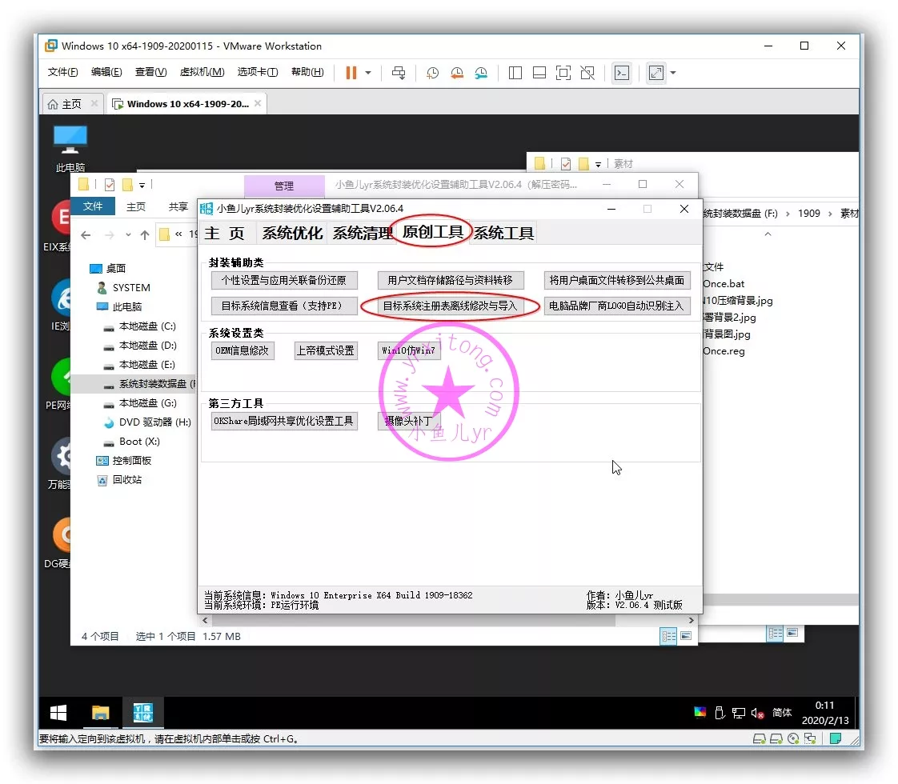Click the 简体 input method indicator
This screenshot has height=784, width=898.
pyautogui.click(x=782, y=713)
